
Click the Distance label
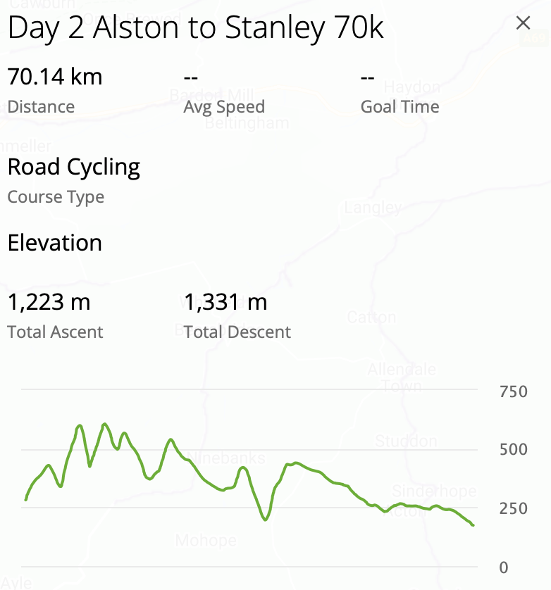point(41,107)
